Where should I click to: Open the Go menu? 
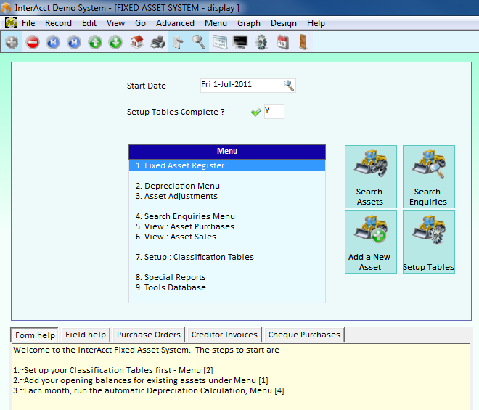tap(140, 23)
